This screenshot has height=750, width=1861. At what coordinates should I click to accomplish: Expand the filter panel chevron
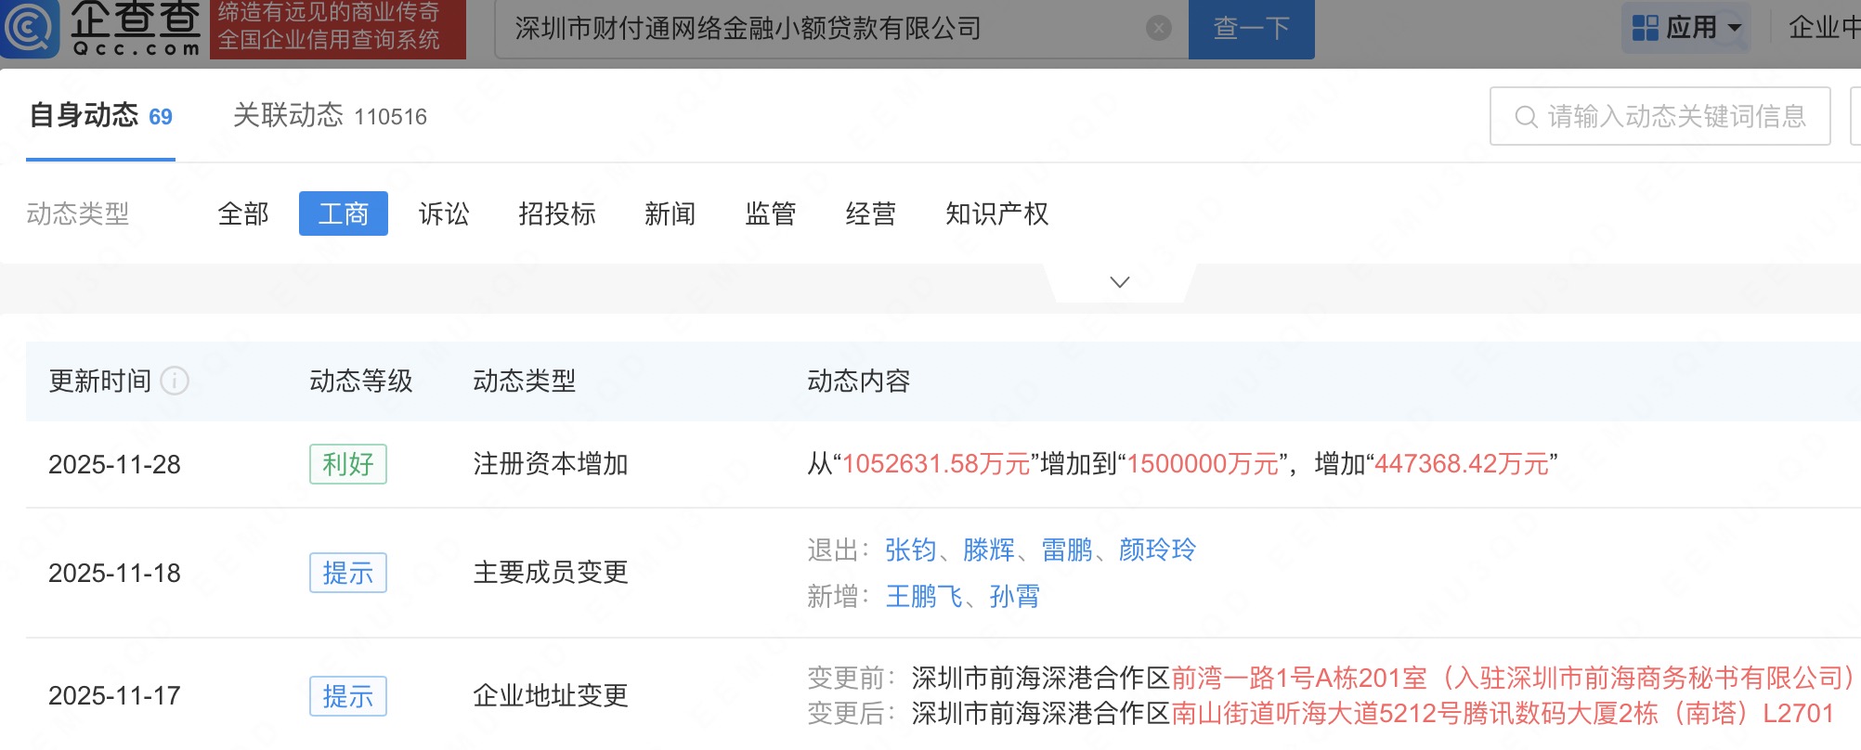click(x=1120, y=282)
